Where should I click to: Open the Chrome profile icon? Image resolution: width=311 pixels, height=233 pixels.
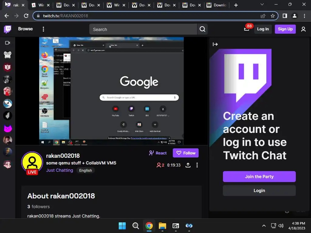[295, 16]
